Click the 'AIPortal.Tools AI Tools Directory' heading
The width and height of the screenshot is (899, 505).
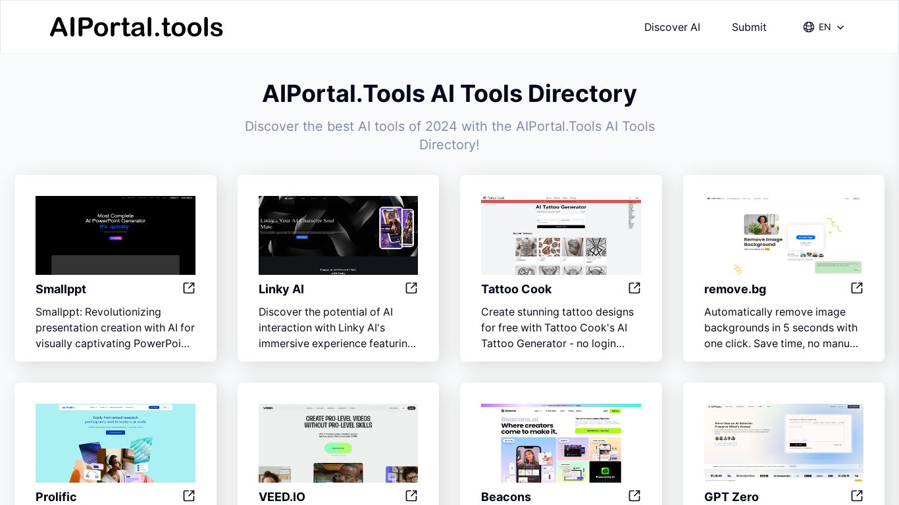coord(449,93)
